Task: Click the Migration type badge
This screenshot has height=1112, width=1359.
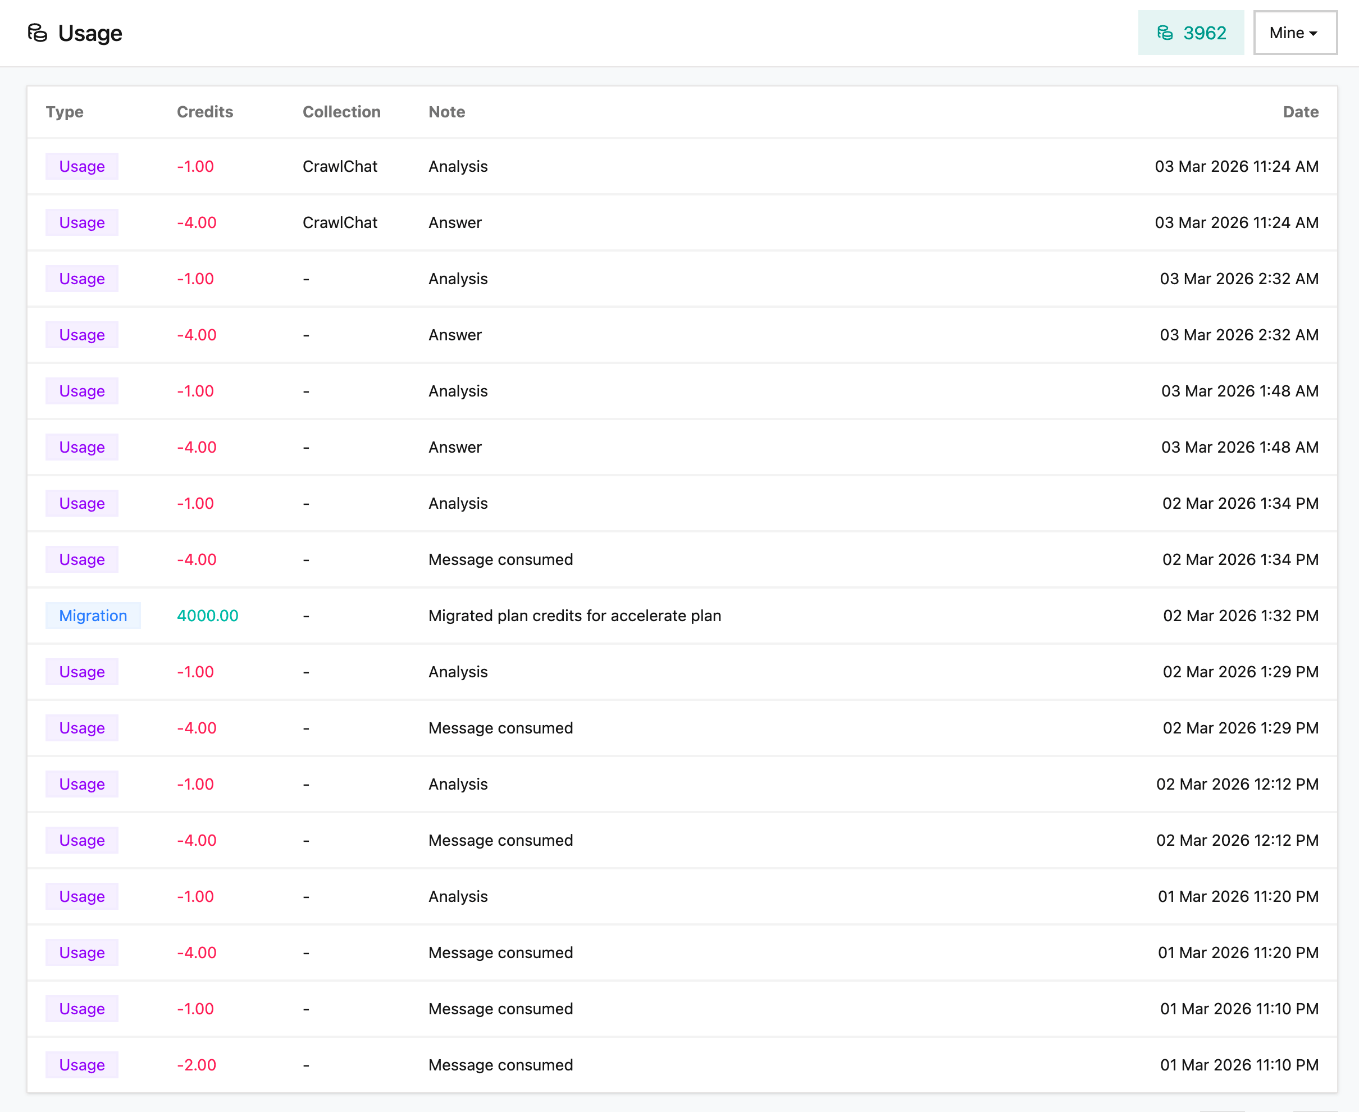Action: [93, 616]
